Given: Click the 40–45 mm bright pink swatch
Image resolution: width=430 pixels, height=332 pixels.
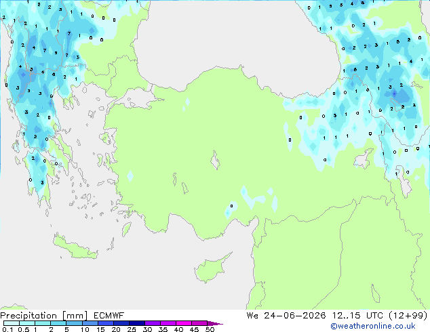Looking at the screenshot, I should 184,323.
